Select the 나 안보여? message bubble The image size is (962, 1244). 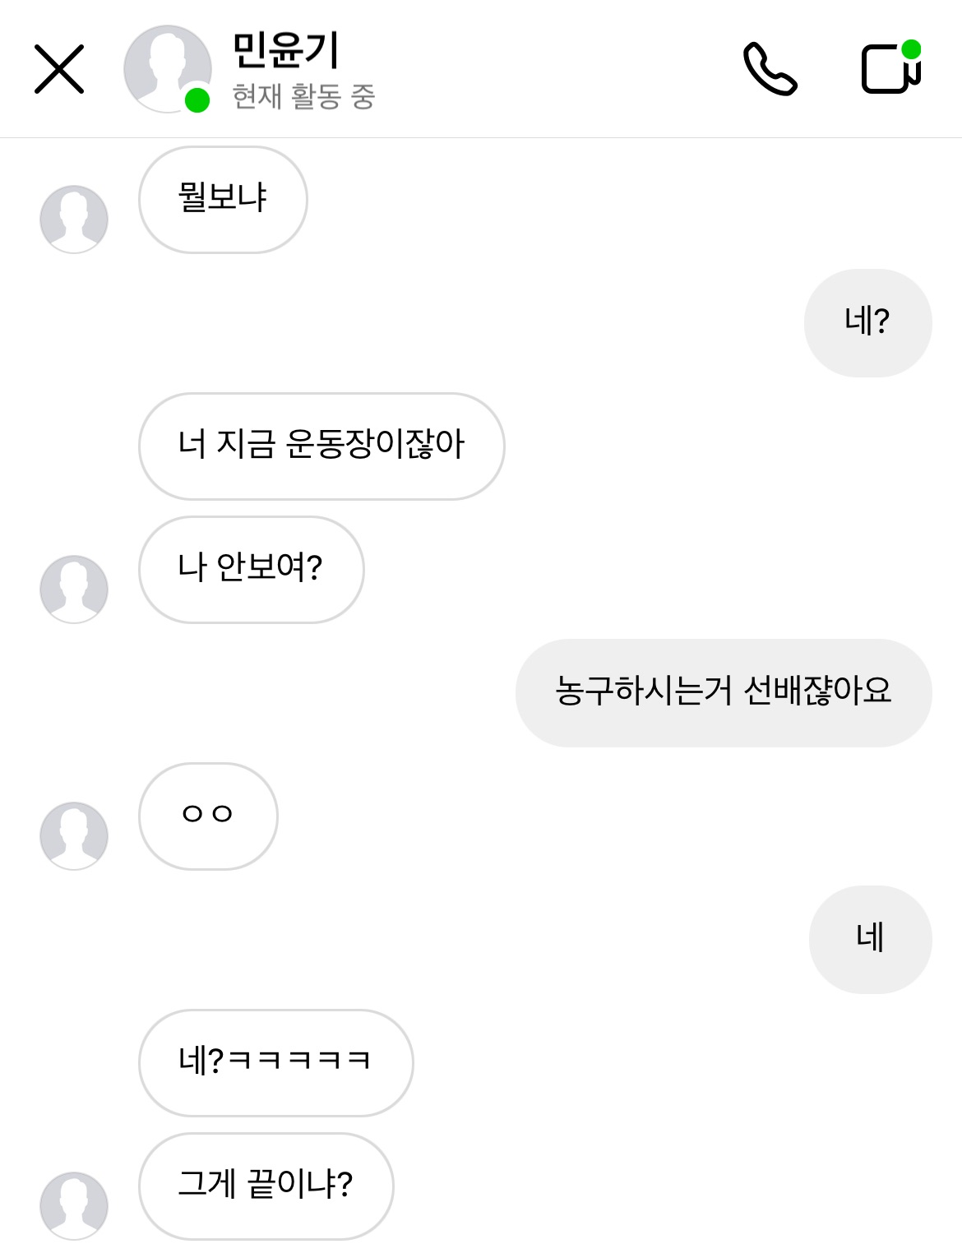[x=251, y=569]
